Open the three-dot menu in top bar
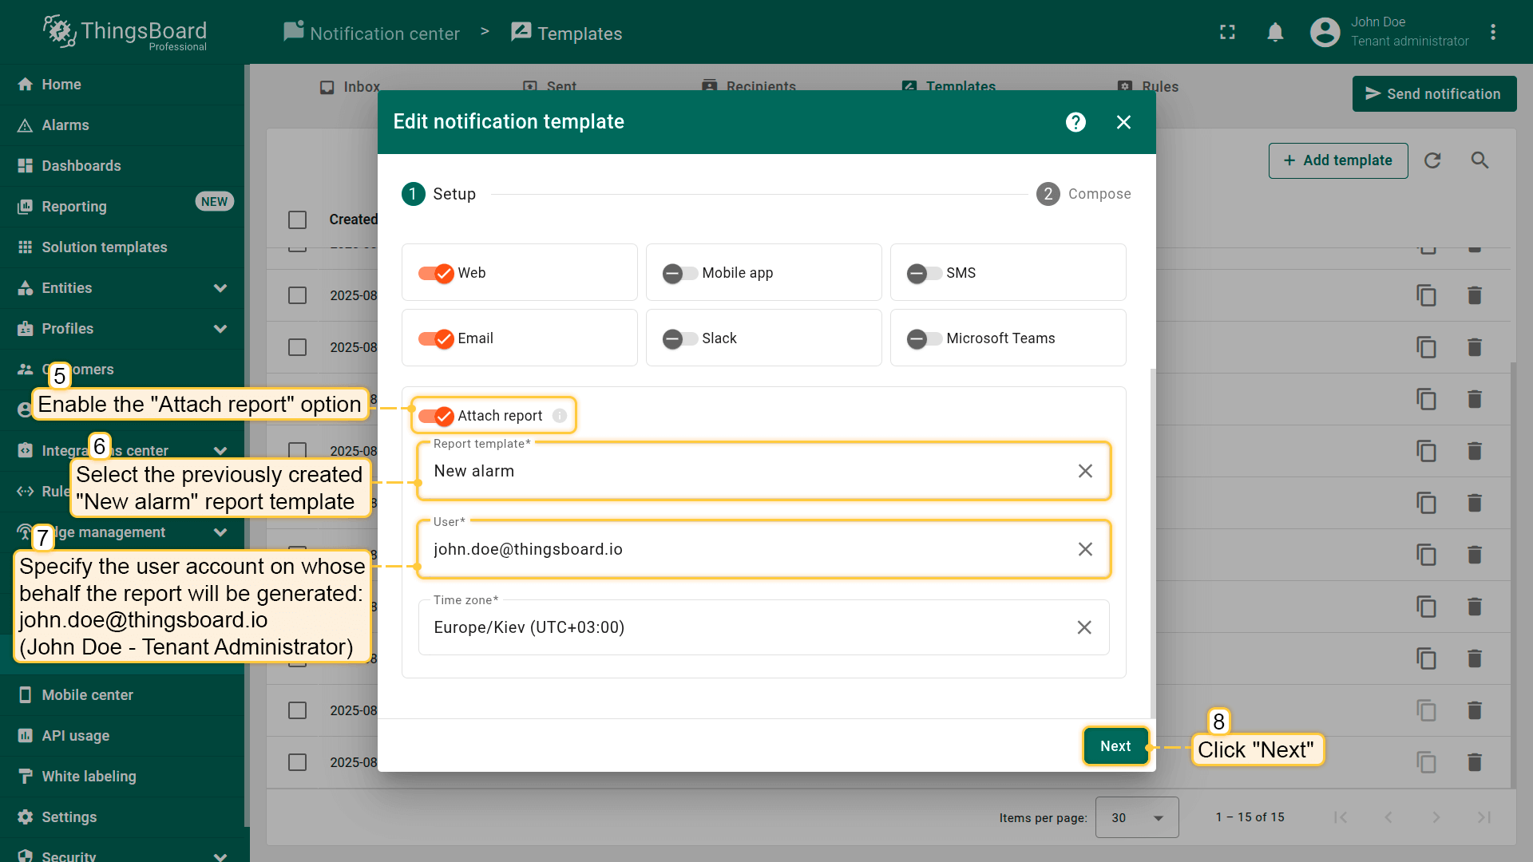 click(1492, 32)
